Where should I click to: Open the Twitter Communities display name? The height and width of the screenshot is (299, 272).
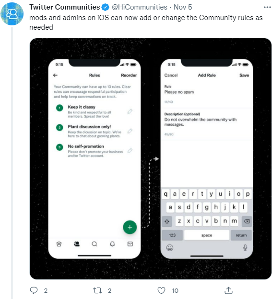pyautogui.click(x=65, y=7)
